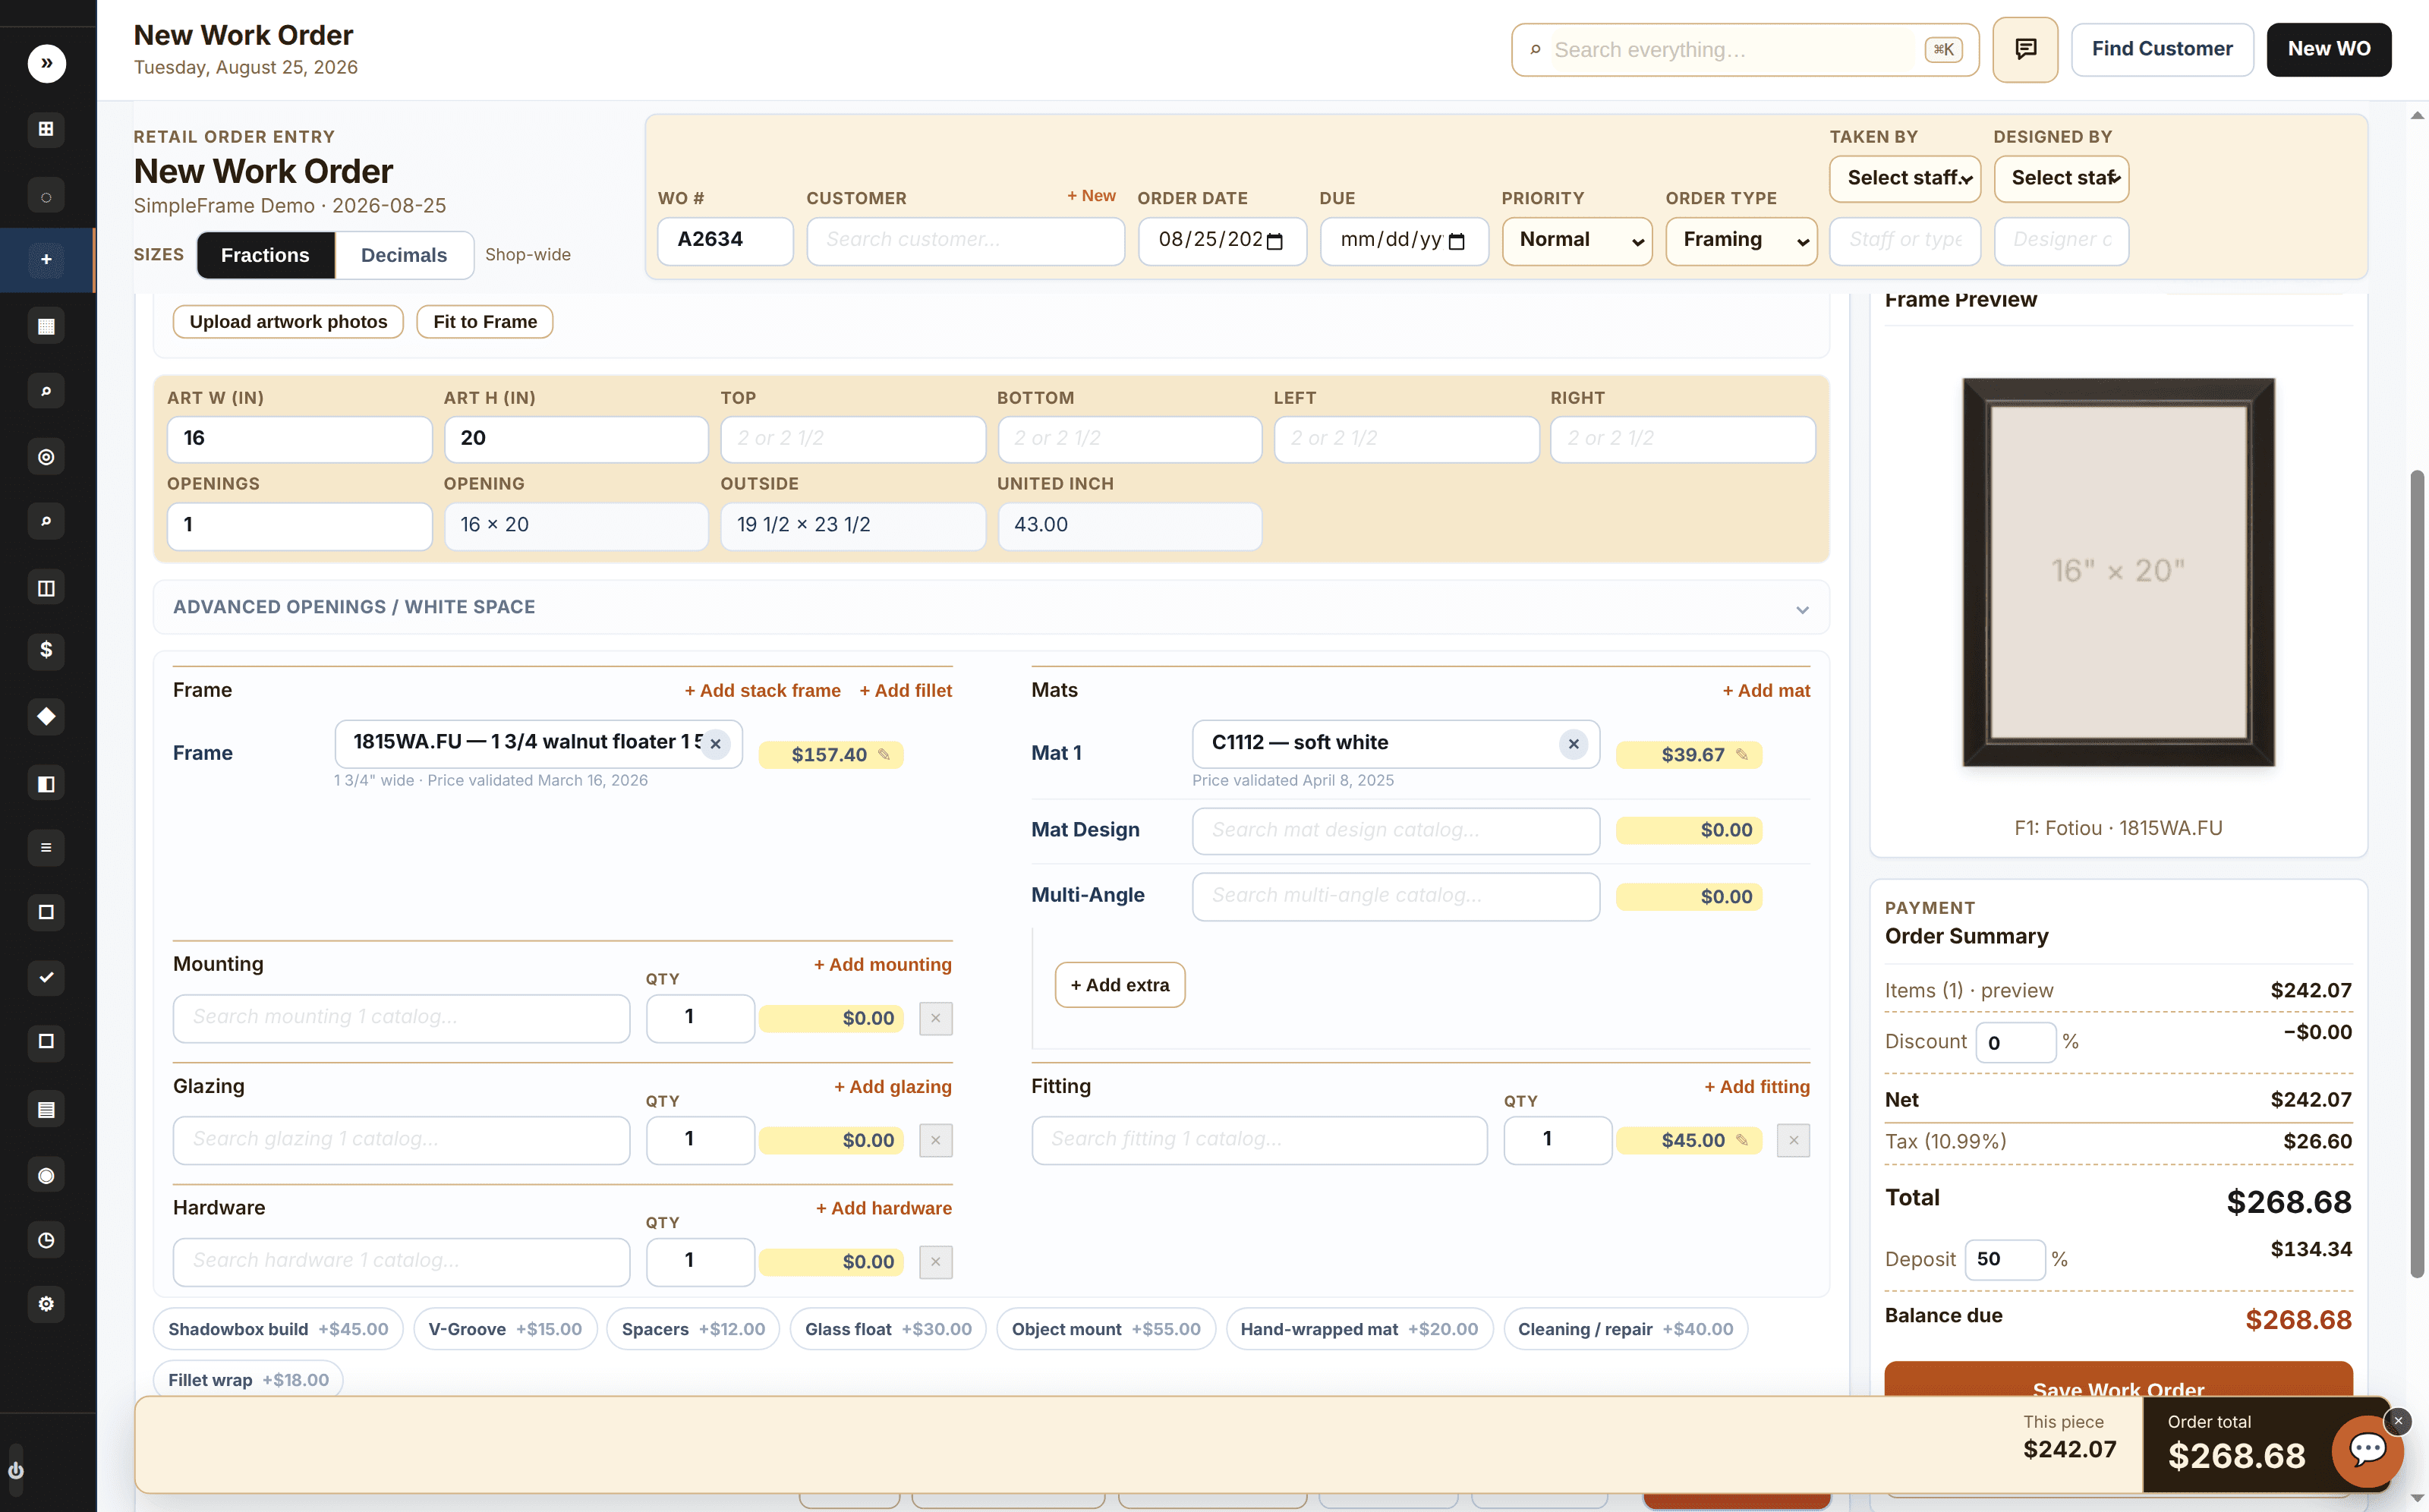
Task: Open the three-line list sidebar icon
Action: pos(46,848)
